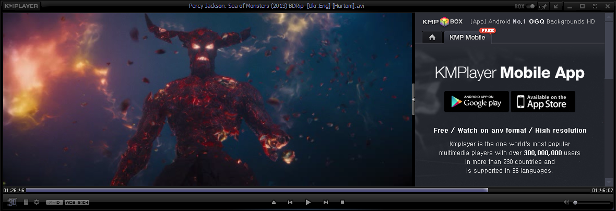Select the KMP Mobile tab

pyautogui.click(x=467, y=37)
